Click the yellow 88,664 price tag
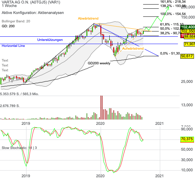 tap(189, 37)
